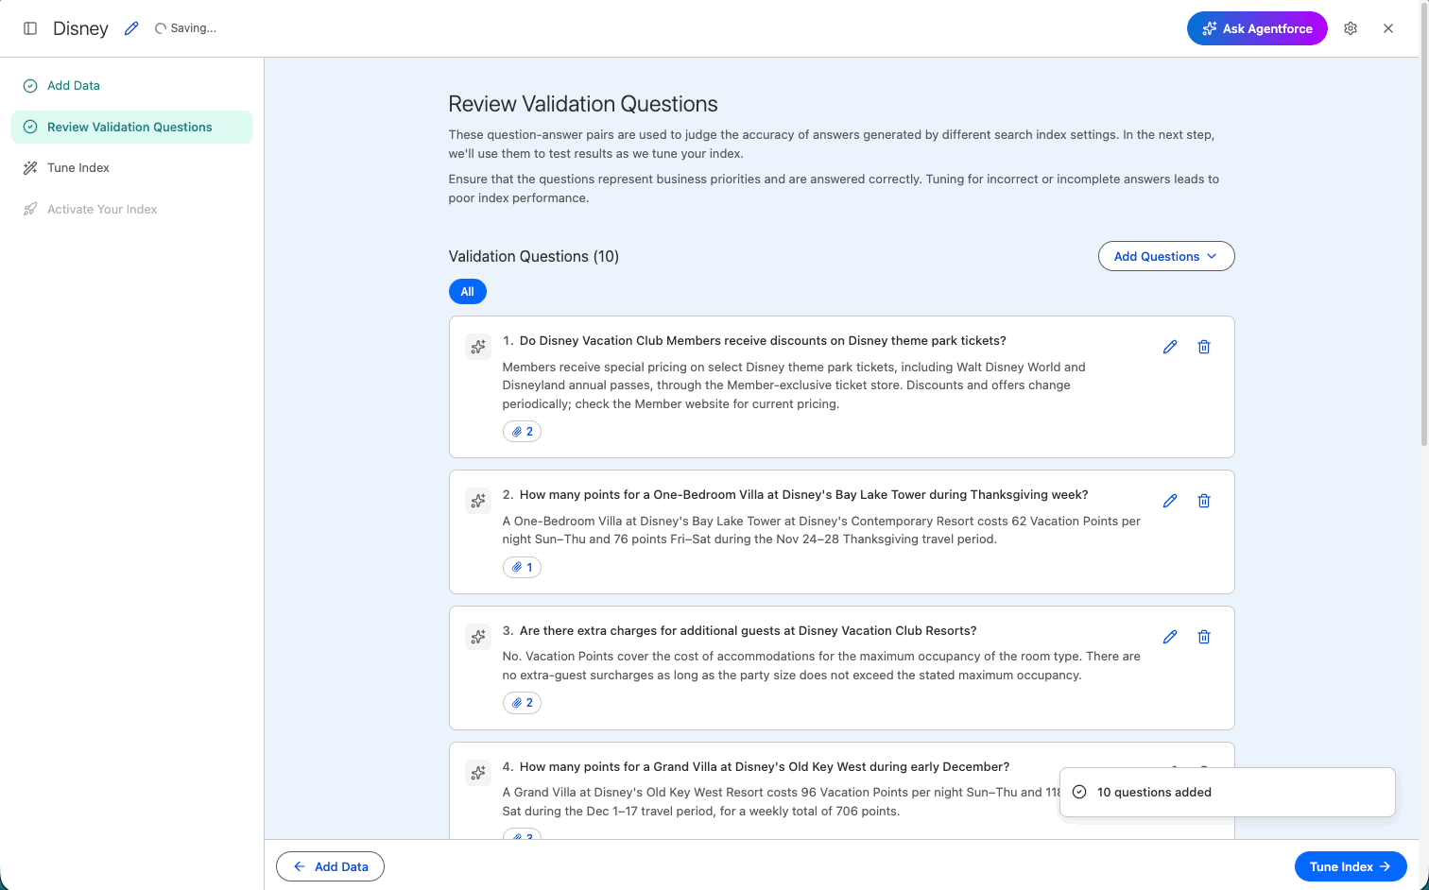Image resolution: width=1429 pixels, height=890 pixels.
Task: Toggle the sidebar panel icon beside Disney
Action: (30, 28)
